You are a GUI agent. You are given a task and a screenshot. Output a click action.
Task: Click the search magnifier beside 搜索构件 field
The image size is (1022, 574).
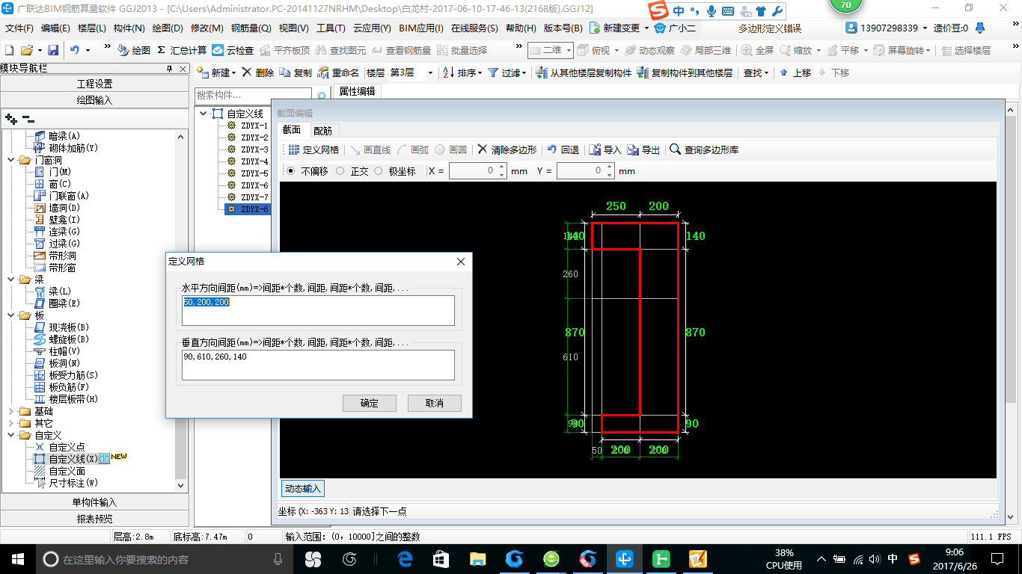pos(322,96)
